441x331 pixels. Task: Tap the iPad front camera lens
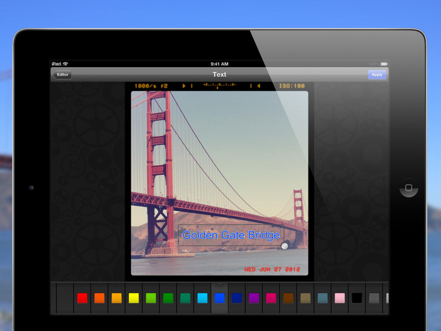coord(31,188)
